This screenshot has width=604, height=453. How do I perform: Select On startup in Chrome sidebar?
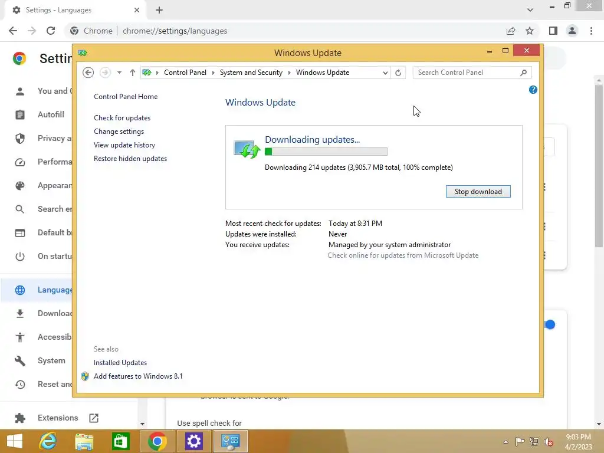click(x=37, y=256)
